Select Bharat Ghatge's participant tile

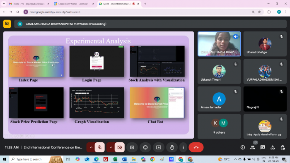(x=265, y=44)
